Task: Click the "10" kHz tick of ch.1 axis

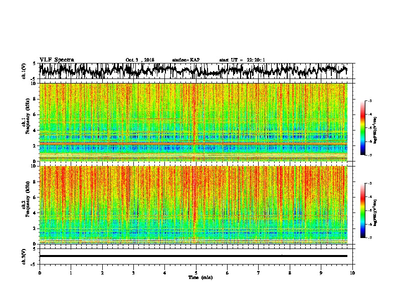Action: (x=34, y=83)
